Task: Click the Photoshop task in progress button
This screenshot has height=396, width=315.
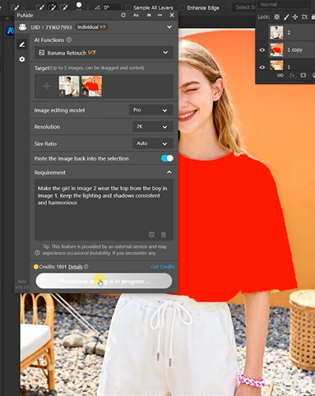Action: 104,281
